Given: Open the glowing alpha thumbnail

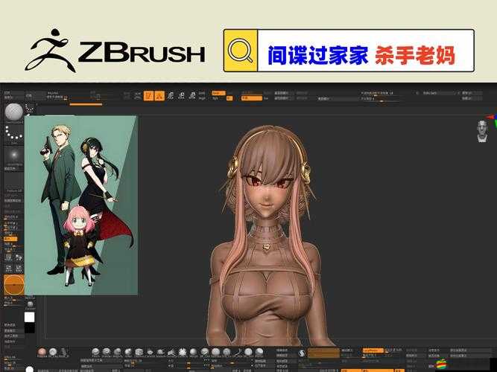Looking at the screenshot, I should click(x=13, y=155).
